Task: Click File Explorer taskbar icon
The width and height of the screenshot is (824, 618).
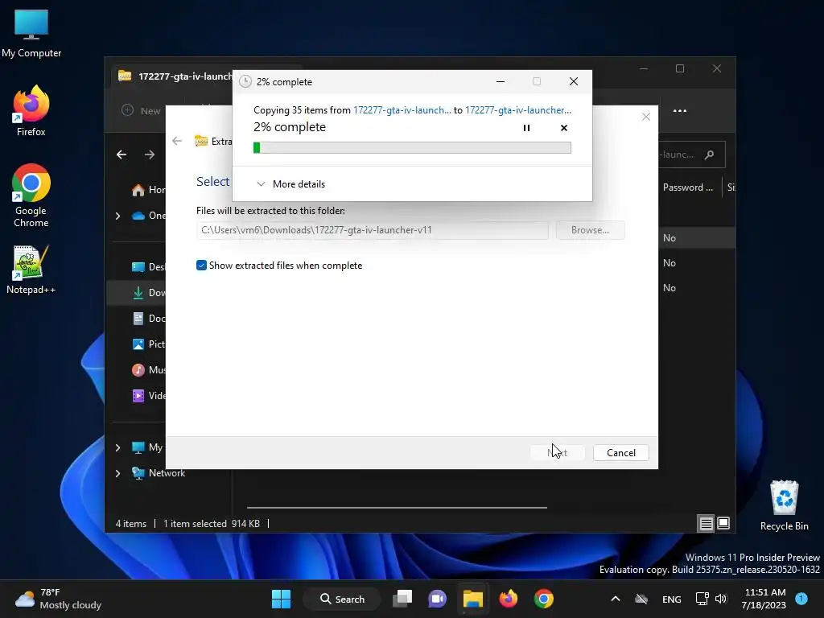Action: (472, 599)
